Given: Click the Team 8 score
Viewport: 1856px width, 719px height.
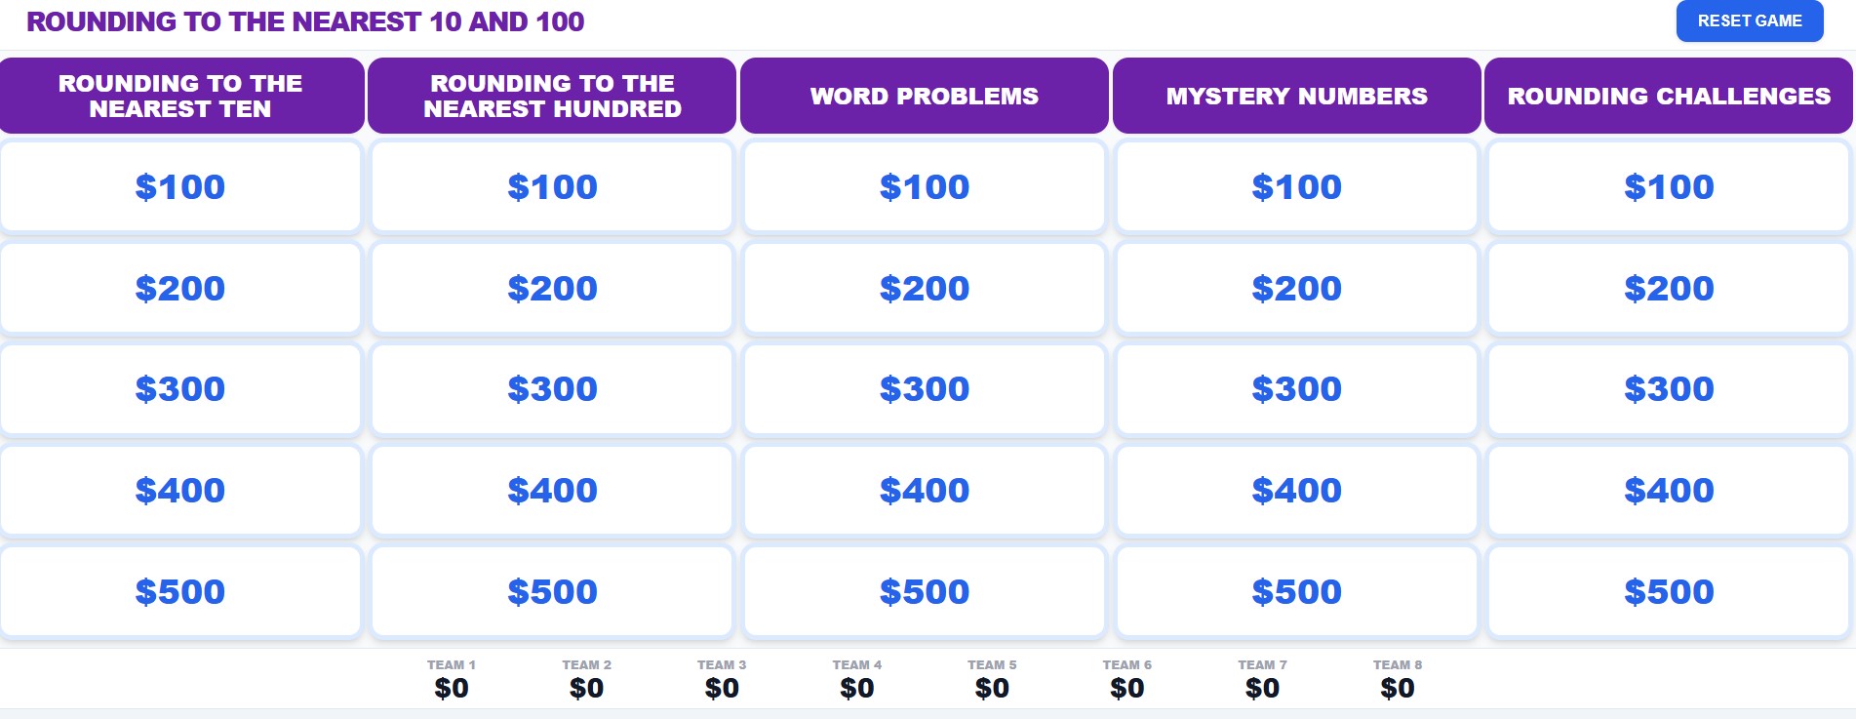Looking at the screenshot, I should (x=1398, y=688).
